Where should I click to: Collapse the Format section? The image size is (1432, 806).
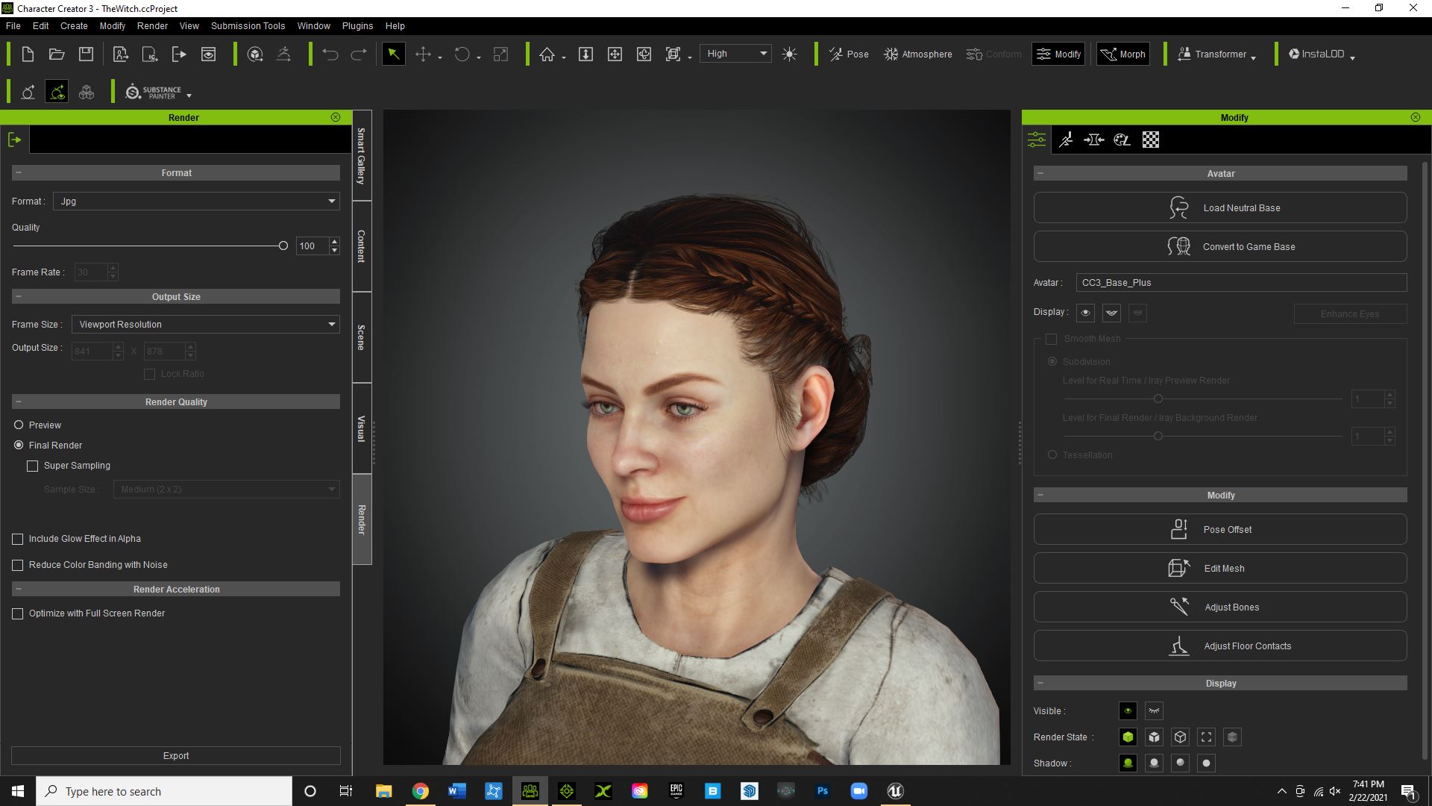pos(19,172)
